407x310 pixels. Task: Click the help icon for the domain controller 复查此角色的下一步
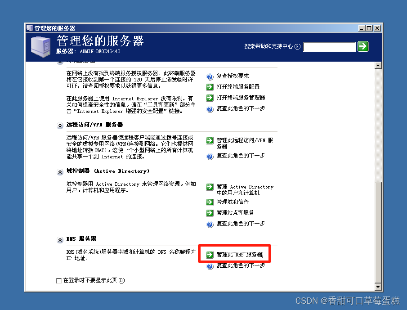pos(210,224)
